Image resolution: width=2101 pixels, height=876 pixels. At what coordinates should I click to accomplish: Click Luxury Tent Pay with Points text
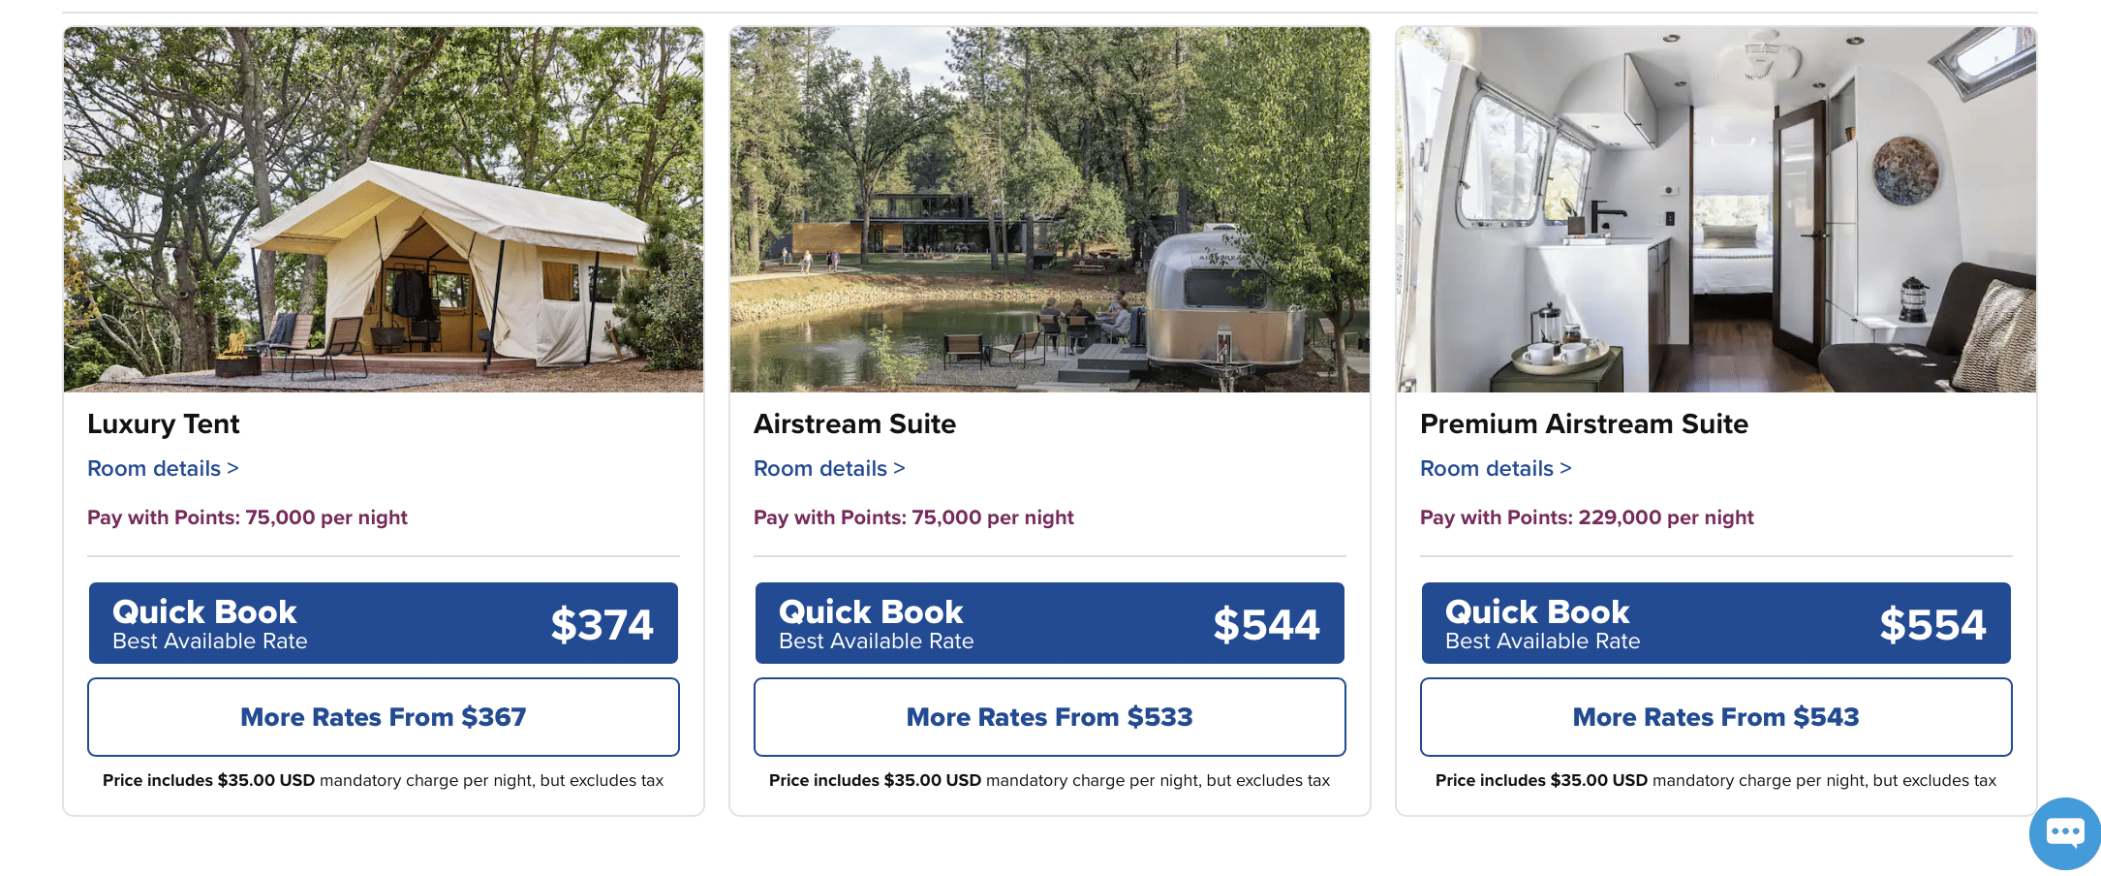tap(247, 517)
